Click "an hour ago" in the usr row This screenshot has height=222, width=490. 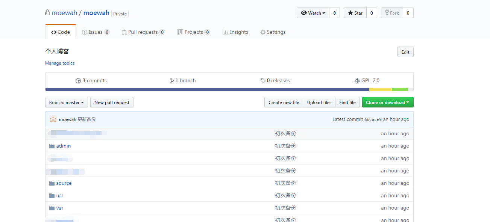(x=395, y=195)
